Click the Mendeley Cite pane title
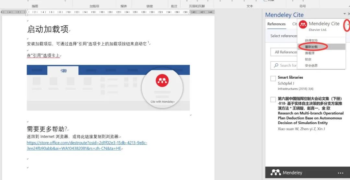Image resolution: width=350 pixels, height=180 pixels. 285,15
